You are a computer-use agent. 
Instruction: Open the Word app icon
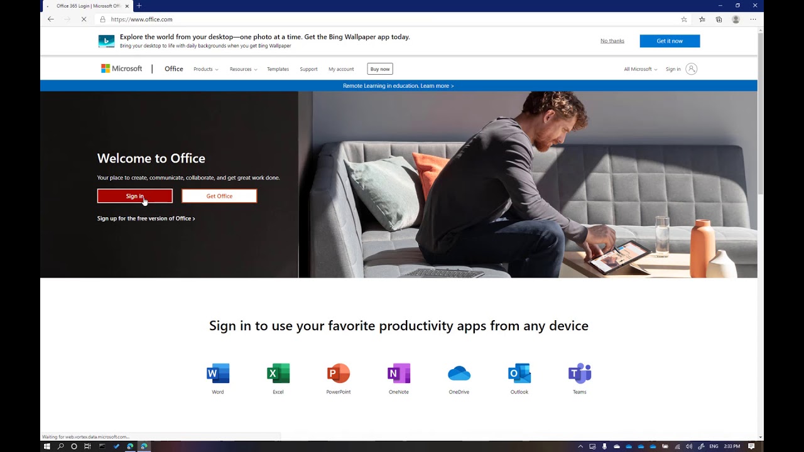click(x=218, y=373)
